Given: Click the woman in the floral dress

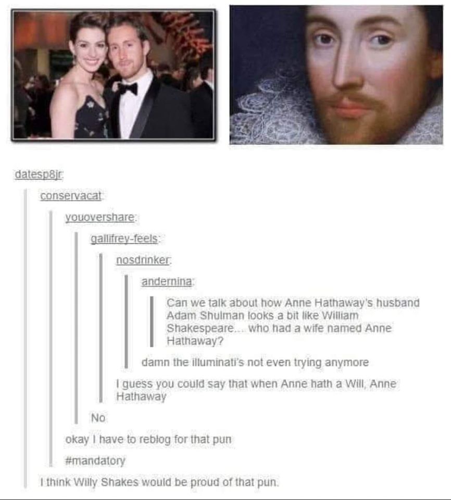Looking at the screenshot, I should 82,80.
